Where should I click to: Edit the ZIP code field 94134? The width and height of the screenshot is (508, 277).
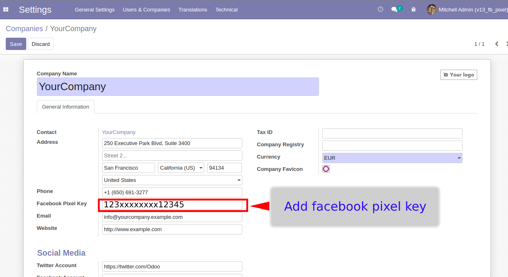[x=224, y=168]
